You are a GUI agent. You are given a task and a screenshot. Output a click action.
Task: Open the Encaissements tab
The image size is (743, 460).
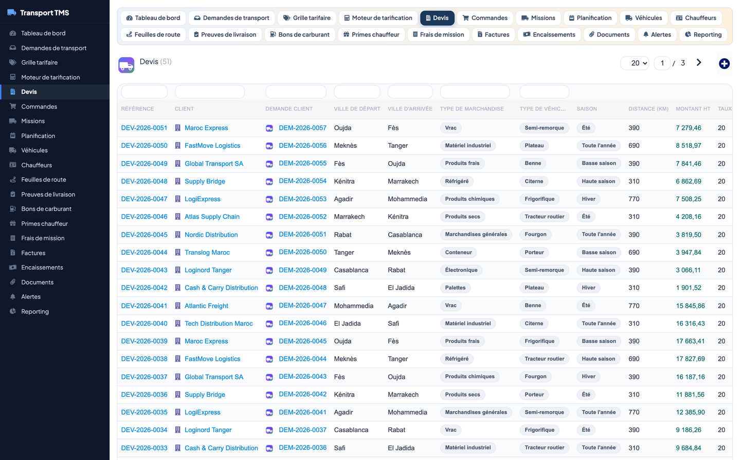pyautogui.click(x=549, y=34)
